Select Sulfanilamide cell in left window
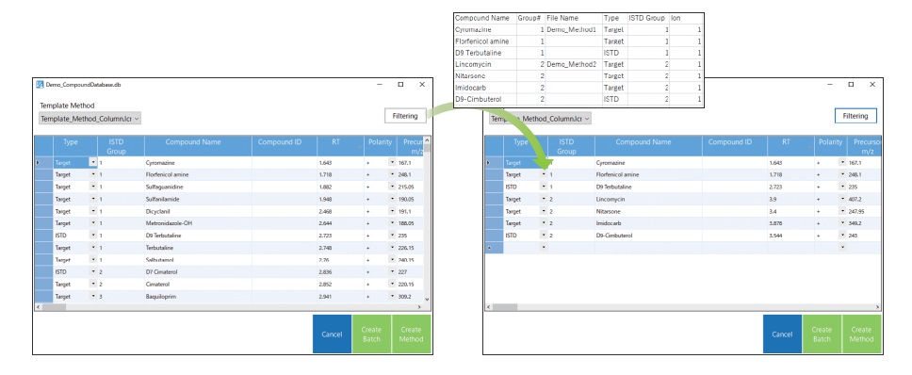912x375 pixels. (198, 199)
